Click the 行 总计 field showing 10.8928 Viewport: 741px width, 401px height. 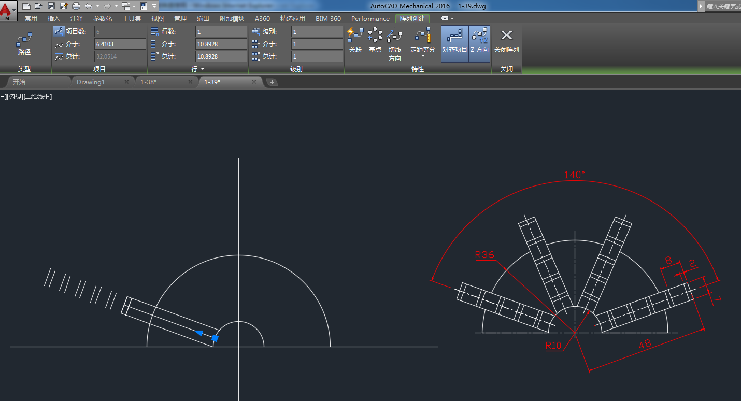click(x=221, y=56)
